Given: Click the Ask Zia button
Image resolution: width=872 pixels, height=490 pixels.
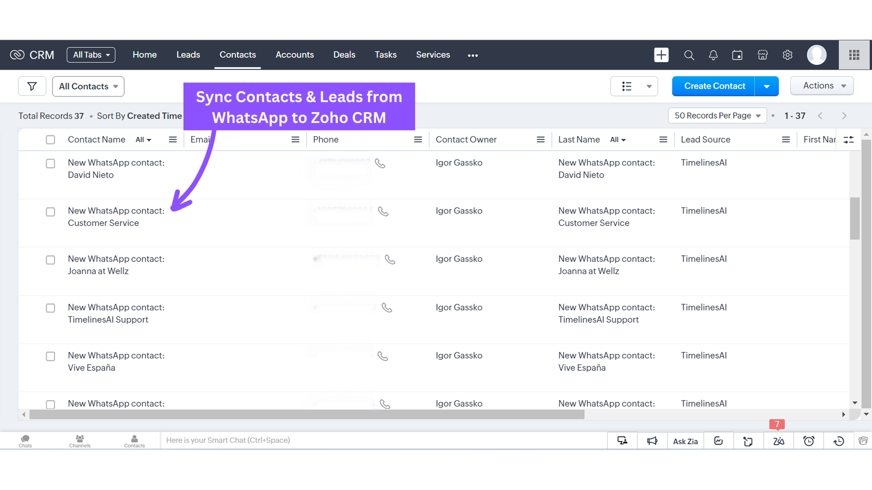Looking at the screenshot, I should coord(685,440).
